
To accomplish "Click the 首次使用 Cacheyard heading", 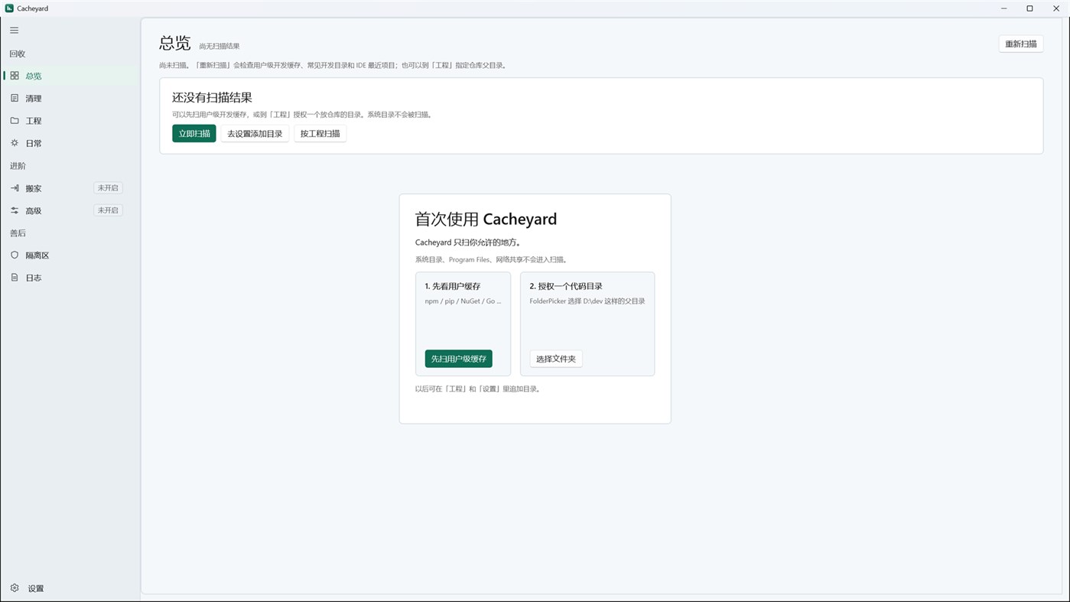I will [x=486, y=220].
